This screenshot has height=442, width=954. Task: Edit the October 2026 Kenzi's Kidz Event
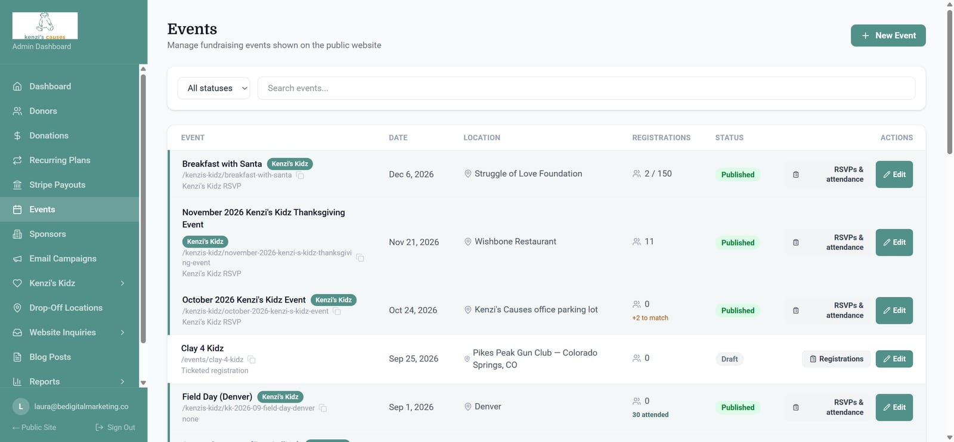pos(894,310)
